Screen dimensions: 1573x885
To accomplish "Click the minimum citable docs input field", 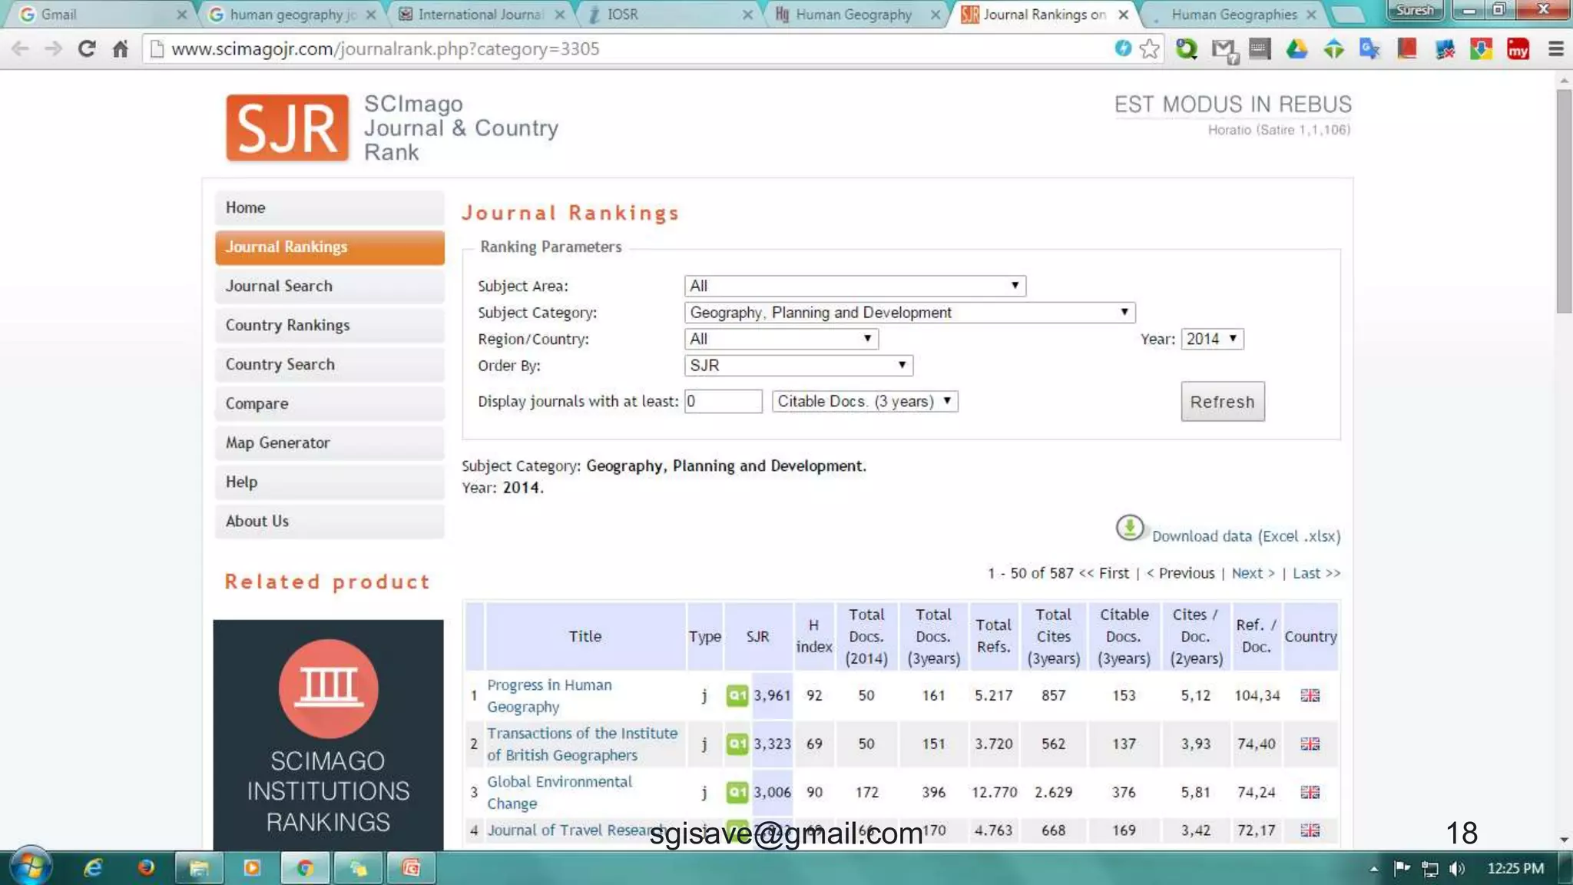I will 723,401.
